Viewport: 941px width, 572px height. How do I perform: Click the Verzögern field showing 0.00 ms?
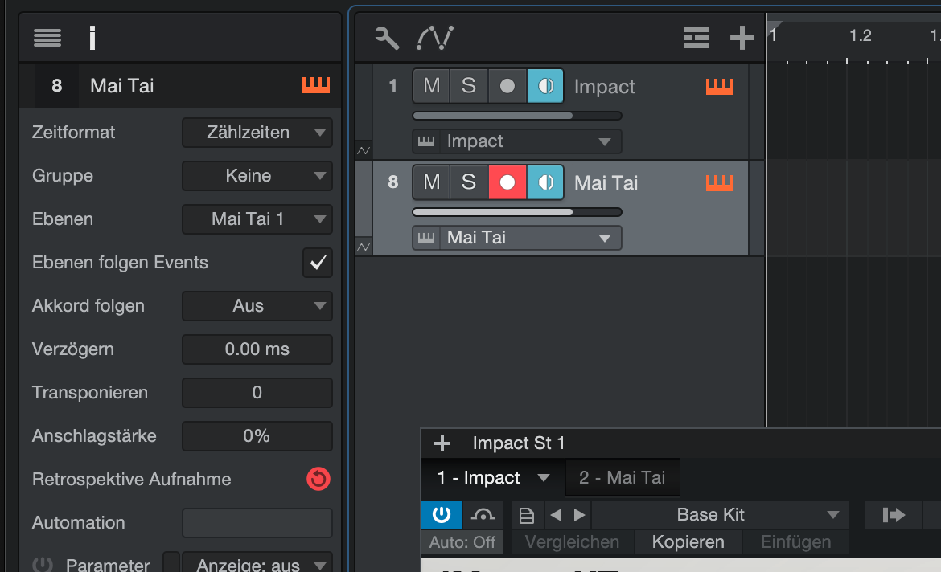257,349
